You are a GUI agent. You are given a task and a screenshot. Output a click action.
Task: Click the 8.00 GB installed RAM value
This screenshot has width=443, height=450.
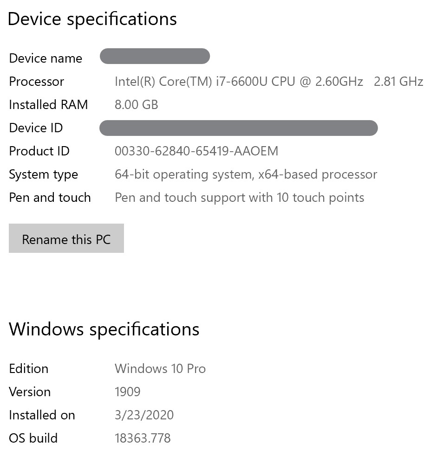136,105
